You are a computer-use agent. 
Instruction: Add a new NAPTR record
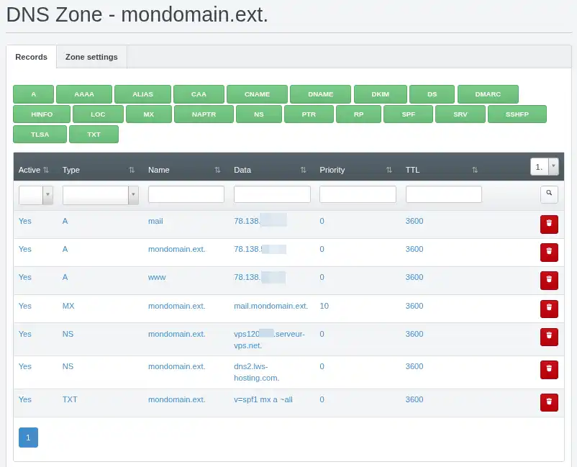point(204,114)
